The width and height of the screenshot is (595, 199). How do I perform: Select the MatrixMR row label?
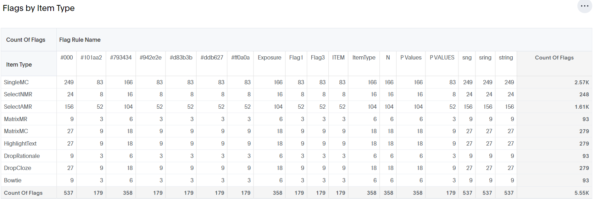click(x=16, y=119)
